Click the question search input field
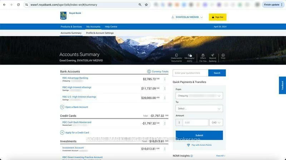 (191, 73)
